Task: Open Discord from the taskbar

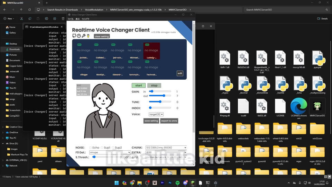Action: [185, 183]
